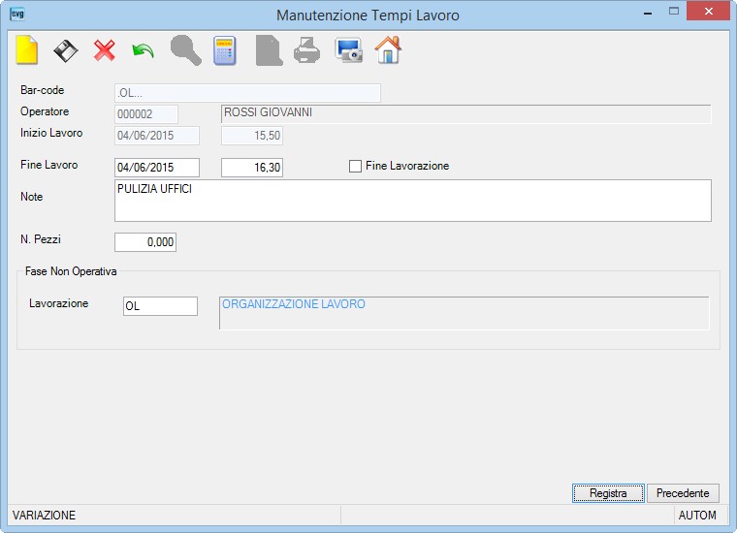This screenshot has width=737, height=533.
Task: Click inside the Note text area
Action: (413, 201)
